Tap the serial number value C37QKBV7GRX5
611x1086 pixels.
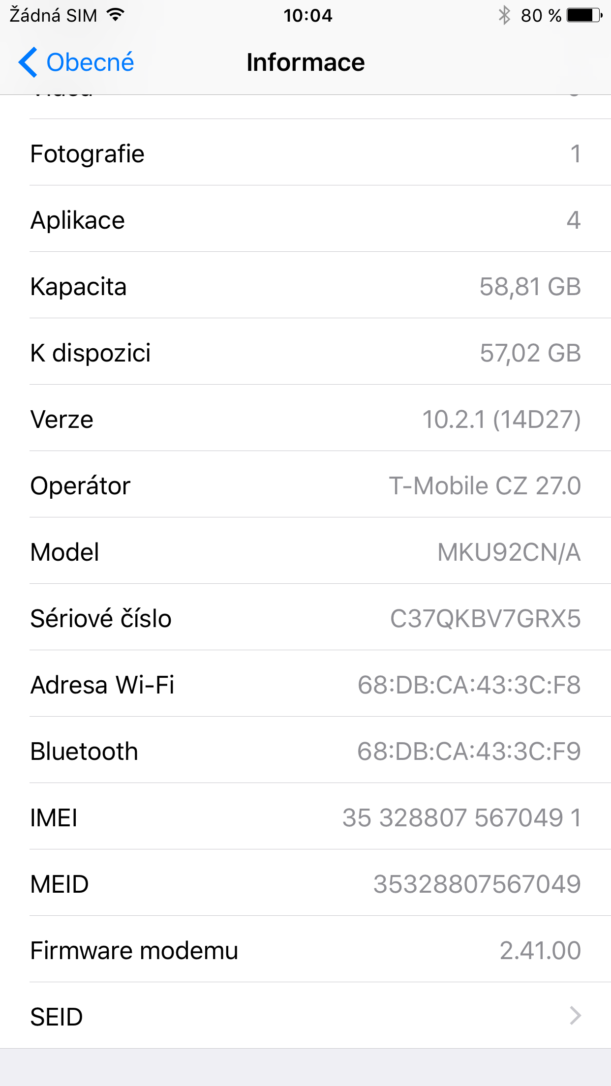point(485,618)
